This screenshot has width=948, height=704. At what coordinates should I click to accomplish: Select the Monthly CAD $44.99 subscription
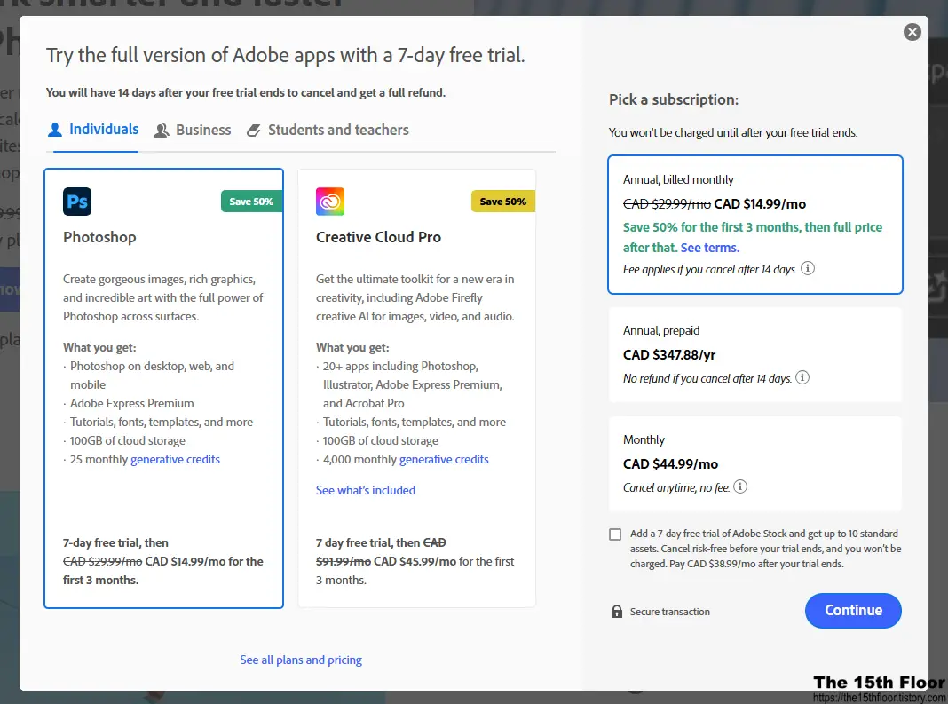click(x=754, y=463)
